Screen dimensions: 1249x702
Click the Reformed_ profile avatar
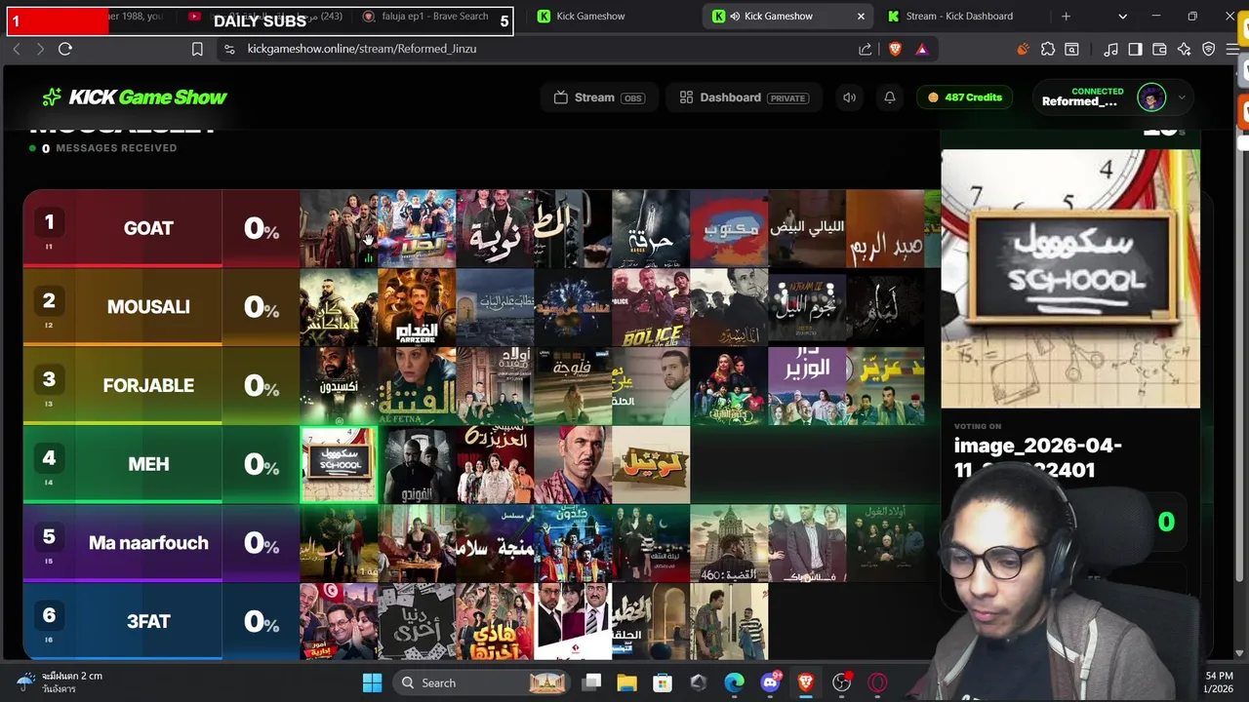pos(1151,97)
